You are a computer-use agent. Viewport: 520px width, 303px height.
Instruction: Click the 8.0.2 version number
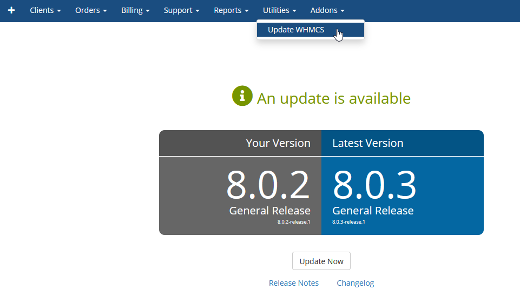coord(268,185)
